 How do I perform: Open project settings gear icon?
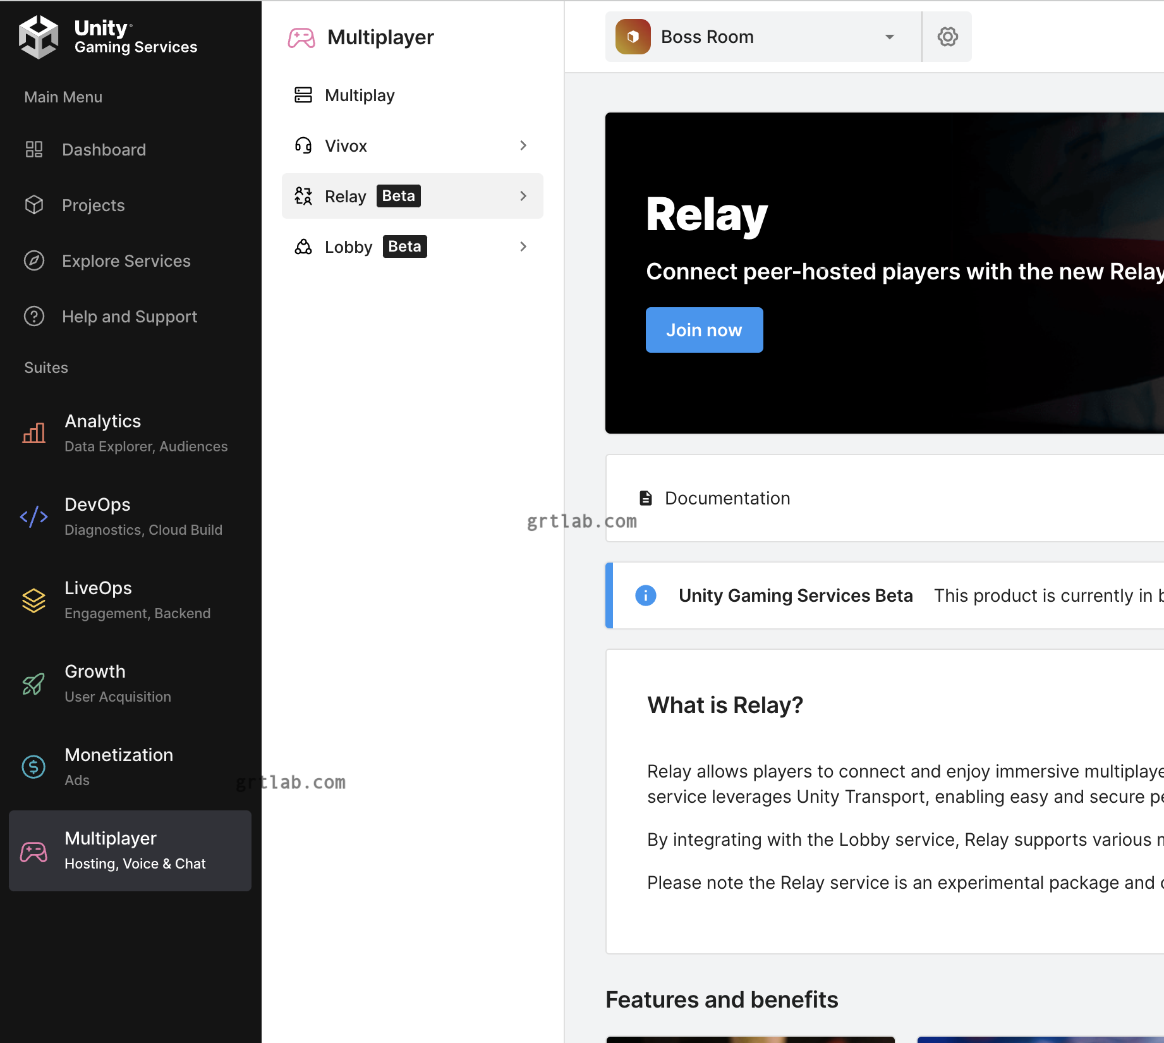pyautogui.click(x=947, y=37)
